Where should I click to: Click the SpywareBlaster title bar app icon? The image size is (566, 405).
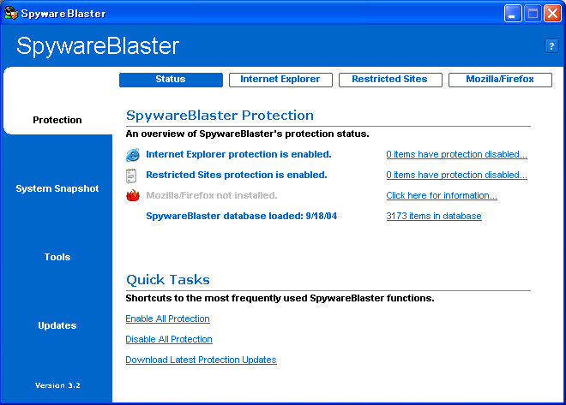pos(10,14)
